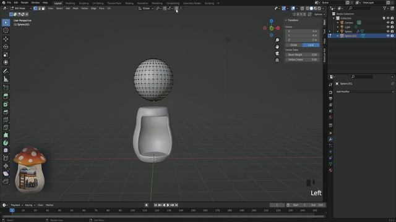The image size is (396, 222).
Task: Open the Keying dropdown in timeline
Action: coord(30,205)
